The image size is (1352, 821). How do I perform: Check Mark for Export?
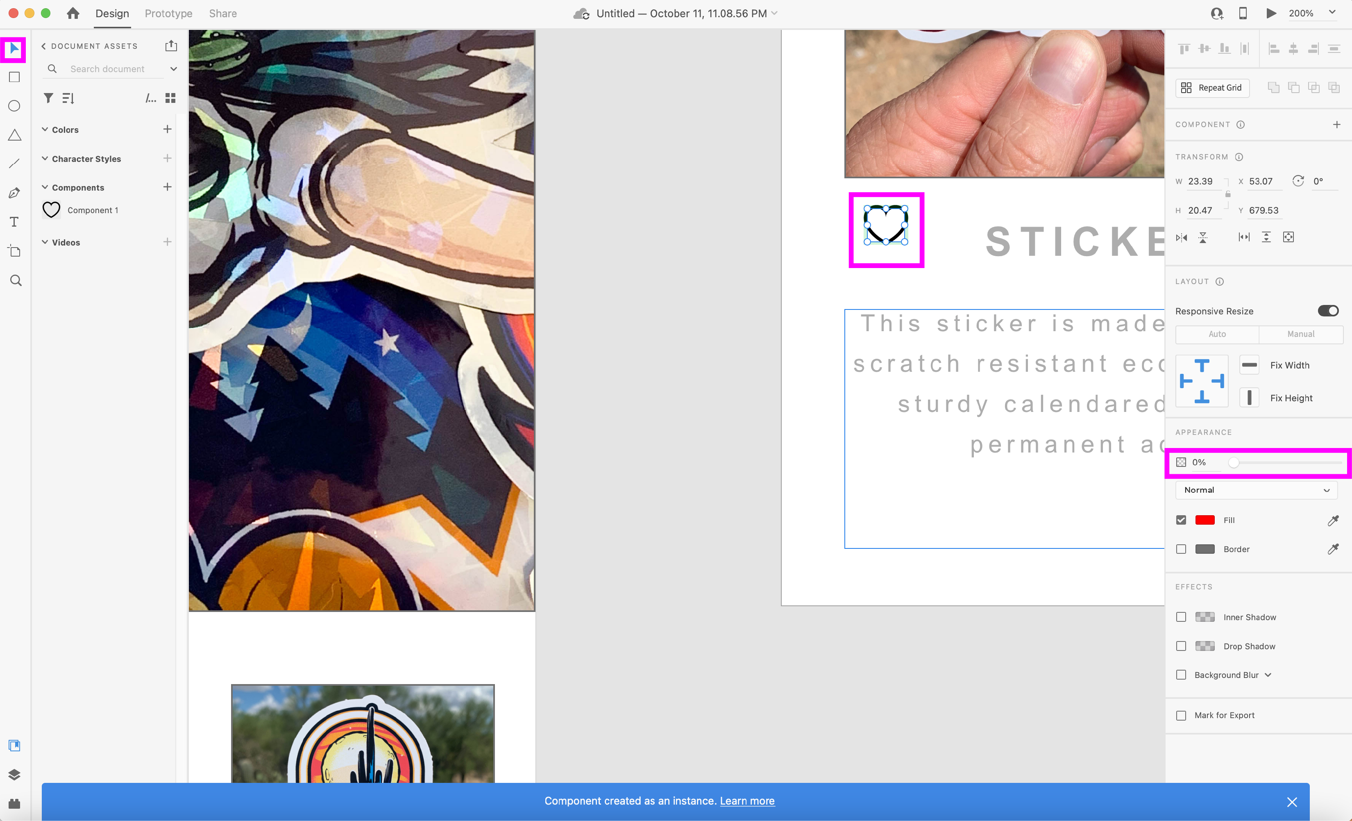pyautogui.click(x=1181, y=715)
